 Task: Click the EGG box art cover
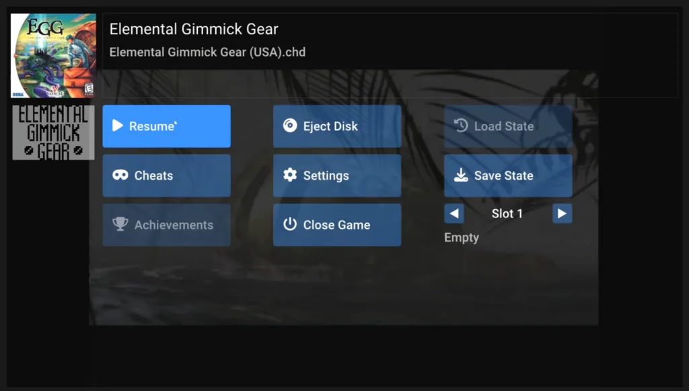click(x=53, y=55)
